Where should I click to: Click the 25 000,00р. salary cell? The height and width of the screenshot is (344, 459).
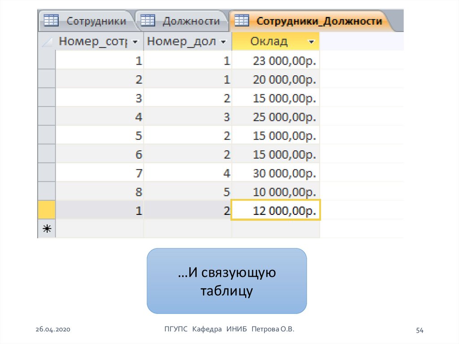pyautogui.click(x=276, y=117)
